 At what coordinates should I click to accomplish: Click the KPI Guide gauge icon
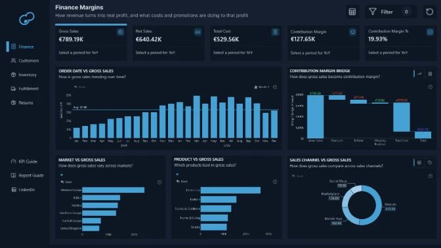click(x=13, y=161)
